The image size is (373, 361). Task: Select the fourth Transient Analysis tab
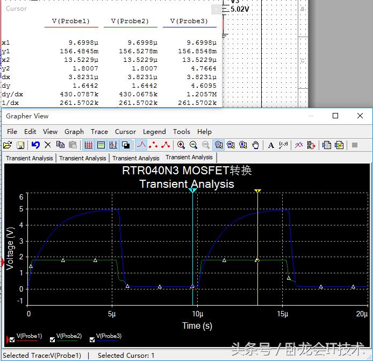click(189, 157)
